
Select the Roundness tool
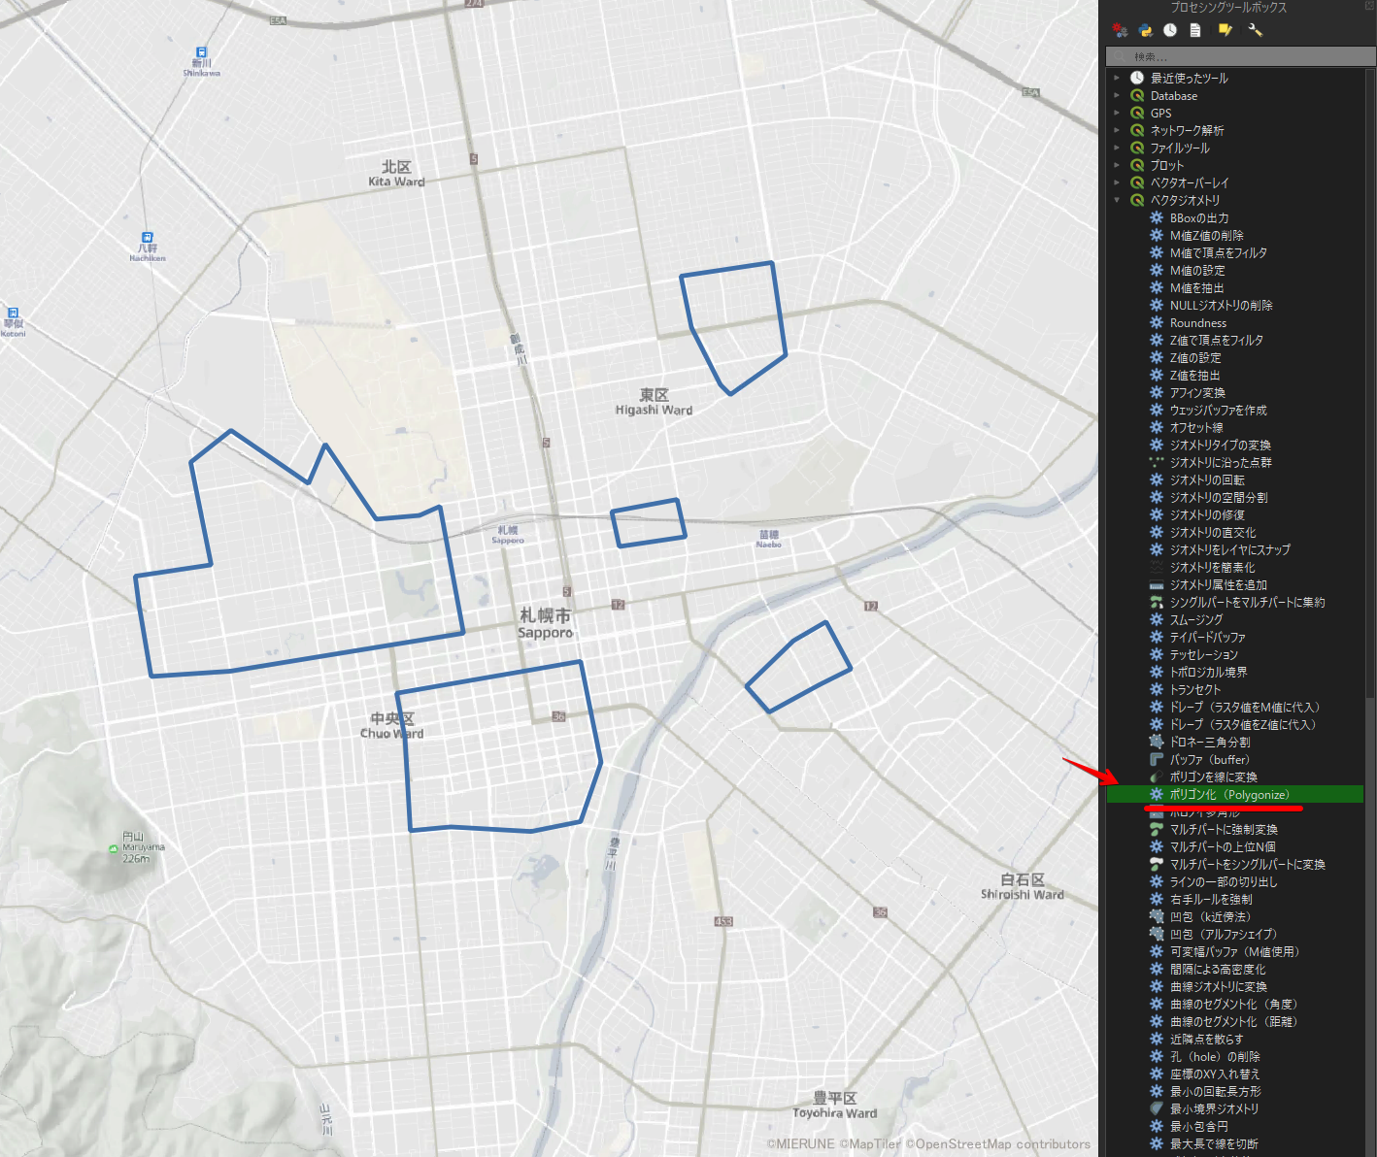click(1197, 323)
